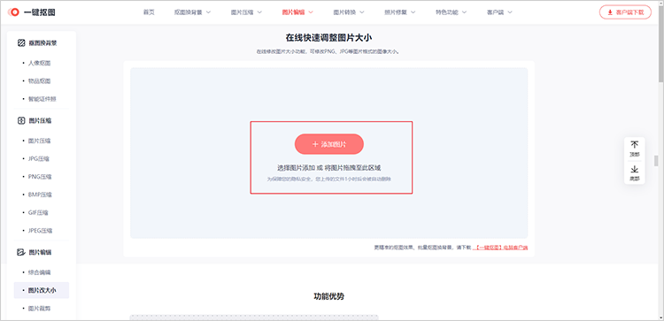Expand the 图片压缩 top menu

tap(246, 12)
